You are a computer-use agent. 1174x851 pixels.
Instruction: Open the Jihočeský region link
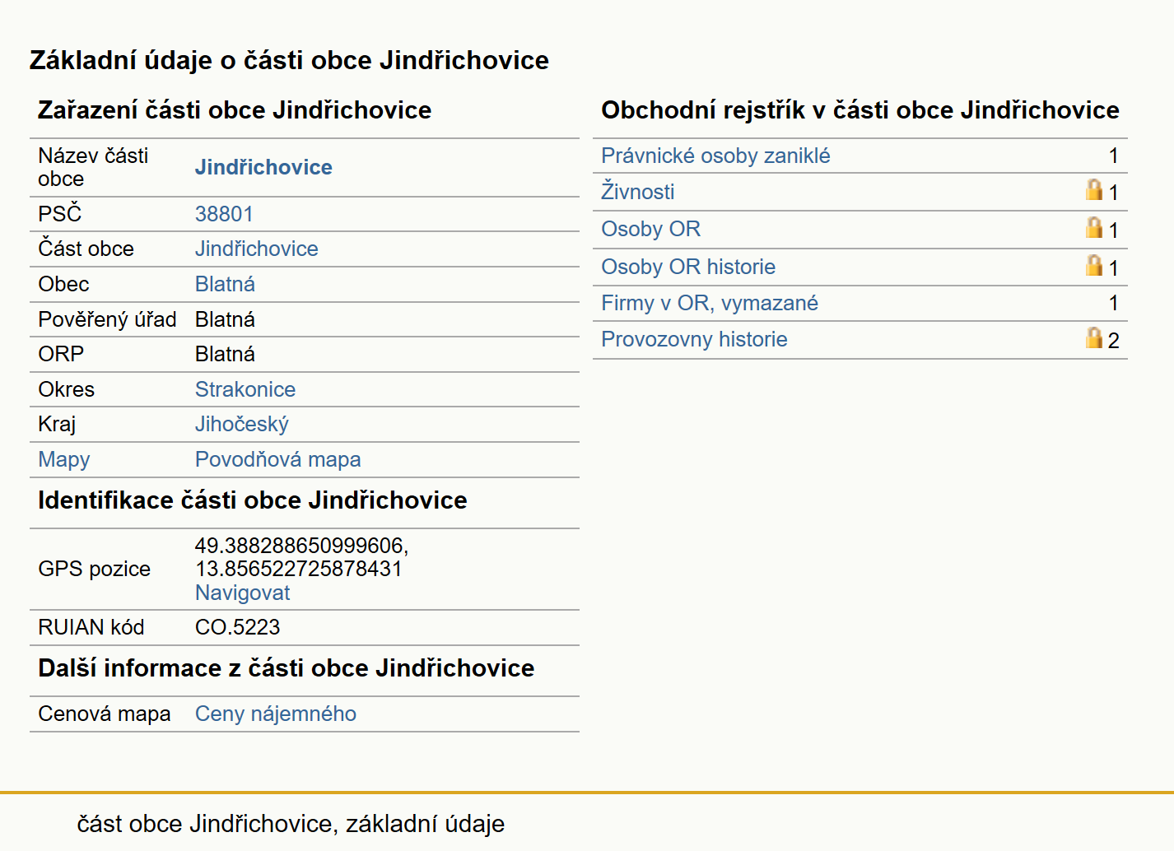tap(242, 425)
